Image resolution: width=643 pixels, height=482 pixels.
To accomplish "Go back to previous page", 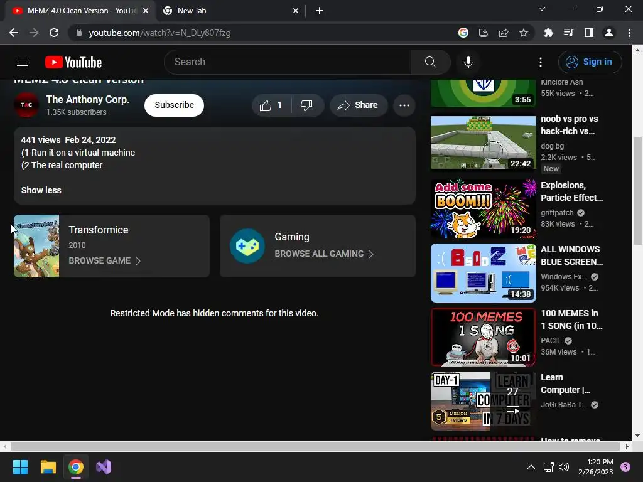I will coord(14,33).
